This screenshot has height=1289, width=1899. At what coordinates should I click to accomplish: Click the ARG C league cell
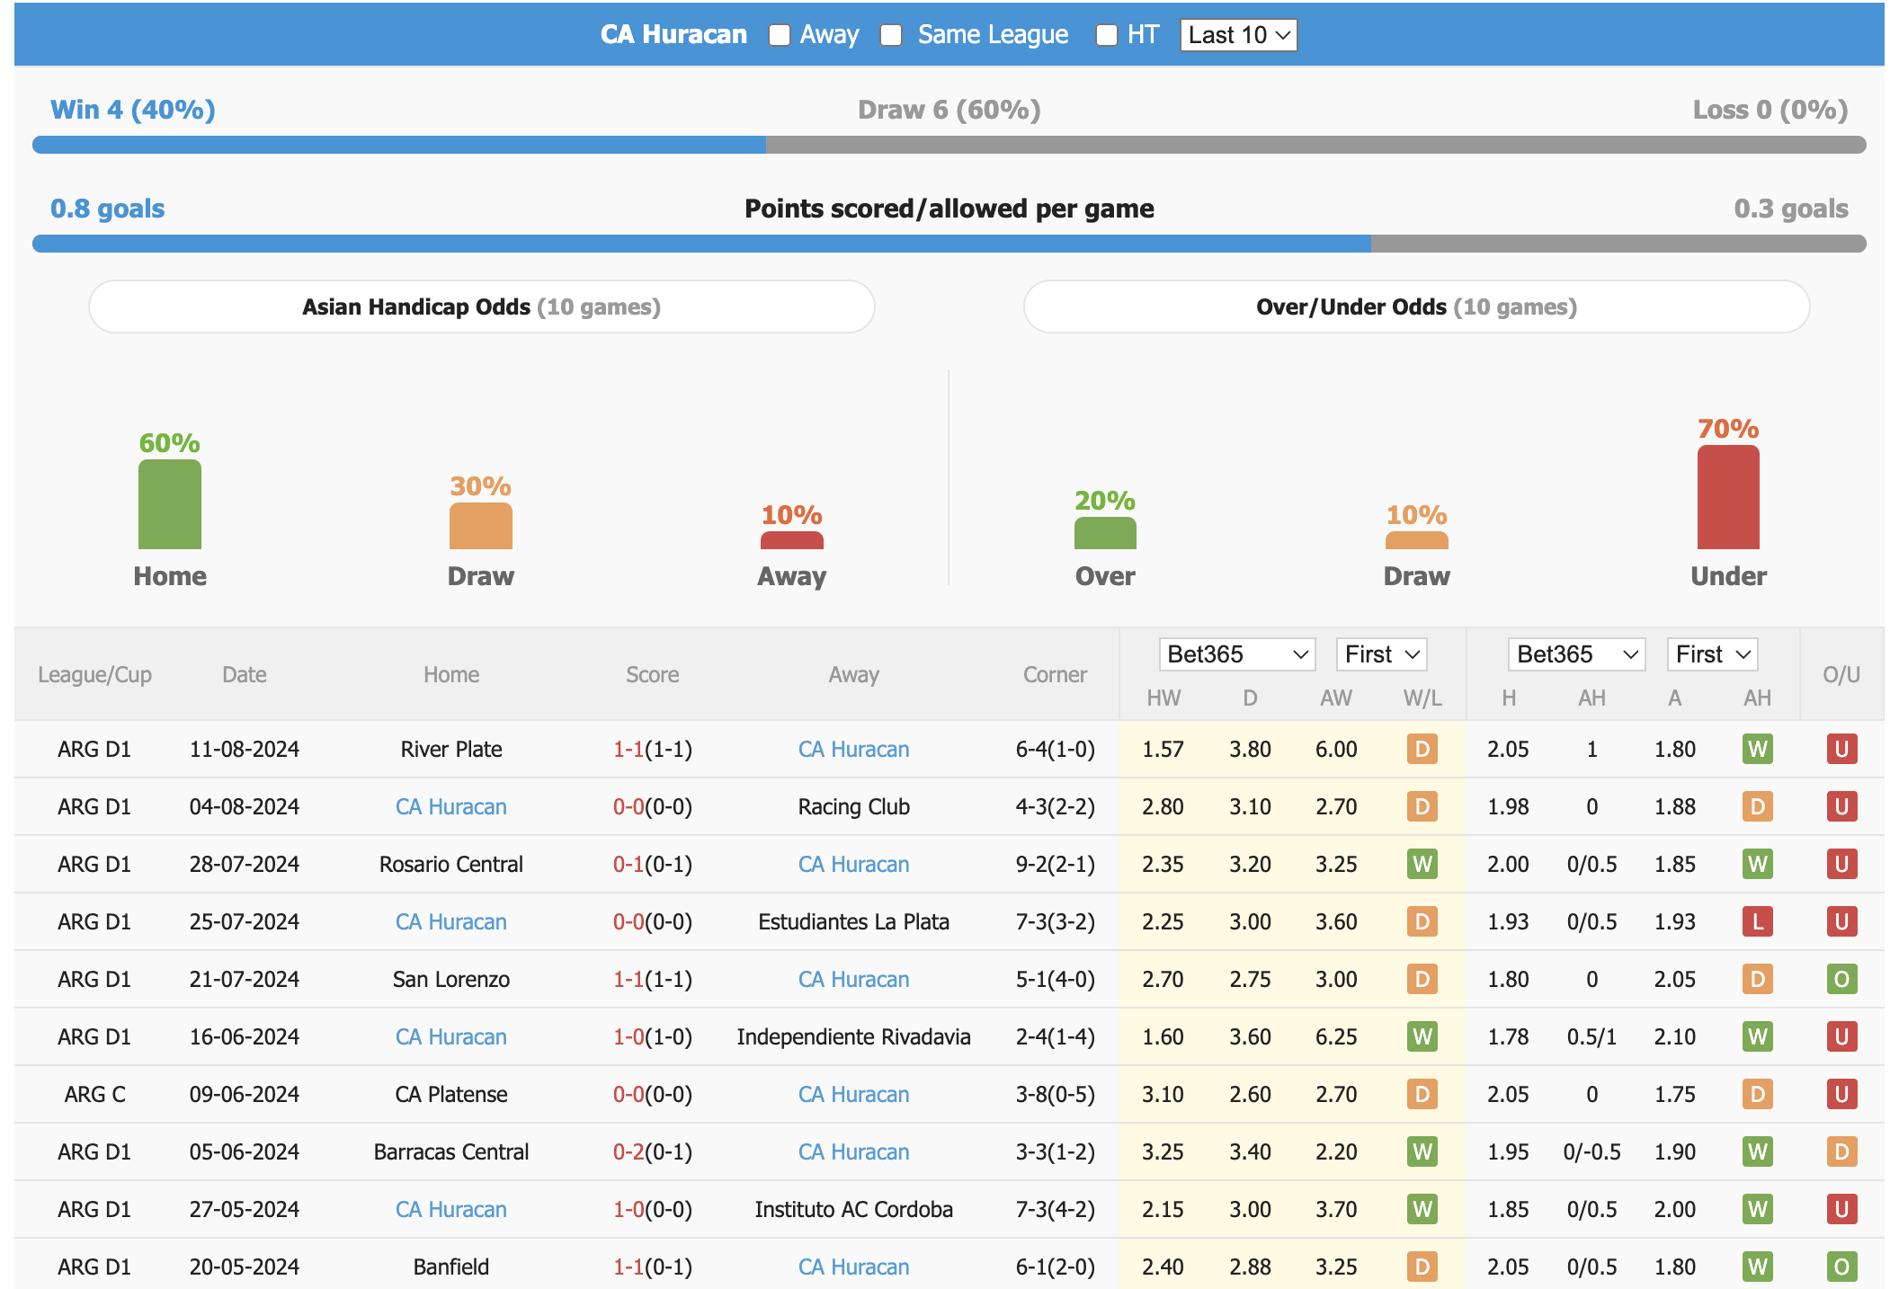[94, 1094]
